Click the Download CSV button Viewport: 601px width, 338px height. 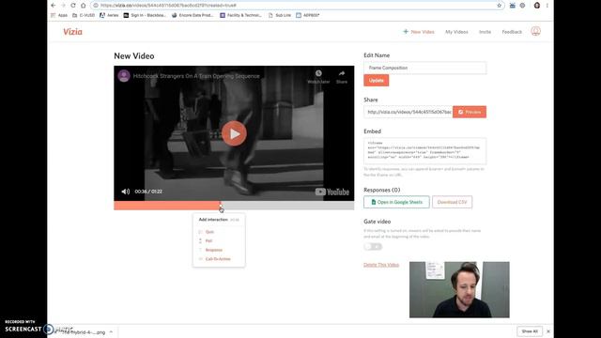coord(452,202)
